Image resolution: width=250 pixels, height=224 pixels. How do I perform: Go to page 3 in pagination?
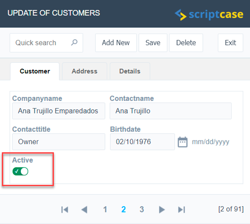click(x=142, y=209)
